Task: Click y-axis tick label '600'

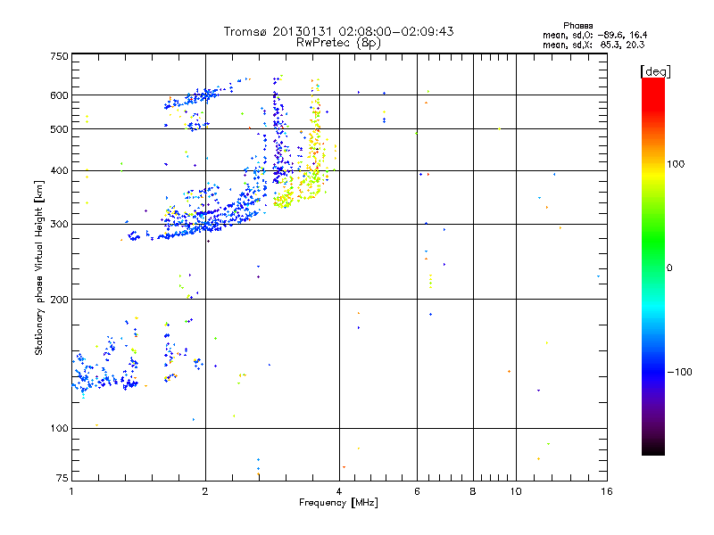Action: 59,95
